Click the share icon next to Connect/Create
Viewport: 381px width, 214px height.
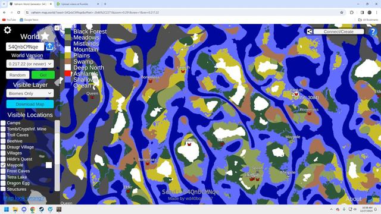click(310, 32)
